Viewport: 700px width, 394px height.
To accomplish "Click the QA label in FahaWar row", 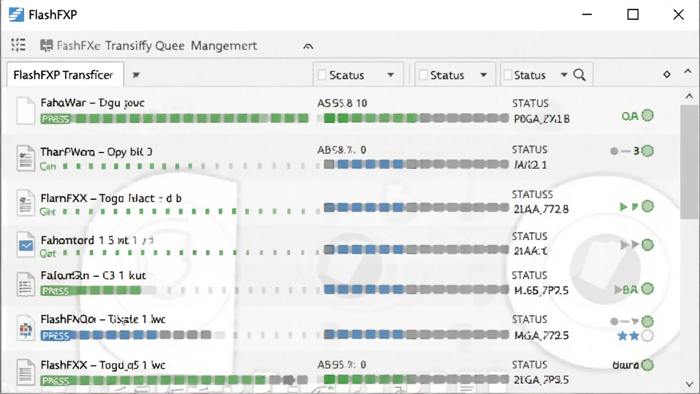I will 630,116.
